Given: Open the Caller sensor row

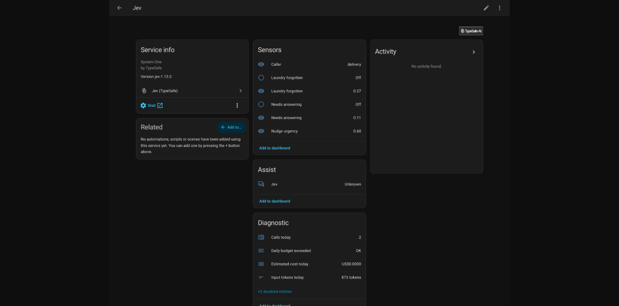Looking at the screenshot, I should click(309, 64).
